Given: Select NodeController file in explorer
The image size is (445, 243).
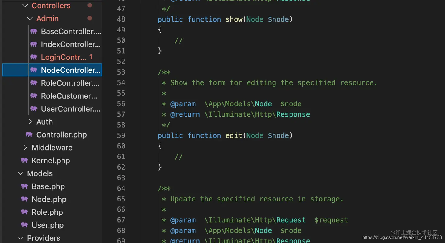Looking at the screenshot, I should [71, 70].
